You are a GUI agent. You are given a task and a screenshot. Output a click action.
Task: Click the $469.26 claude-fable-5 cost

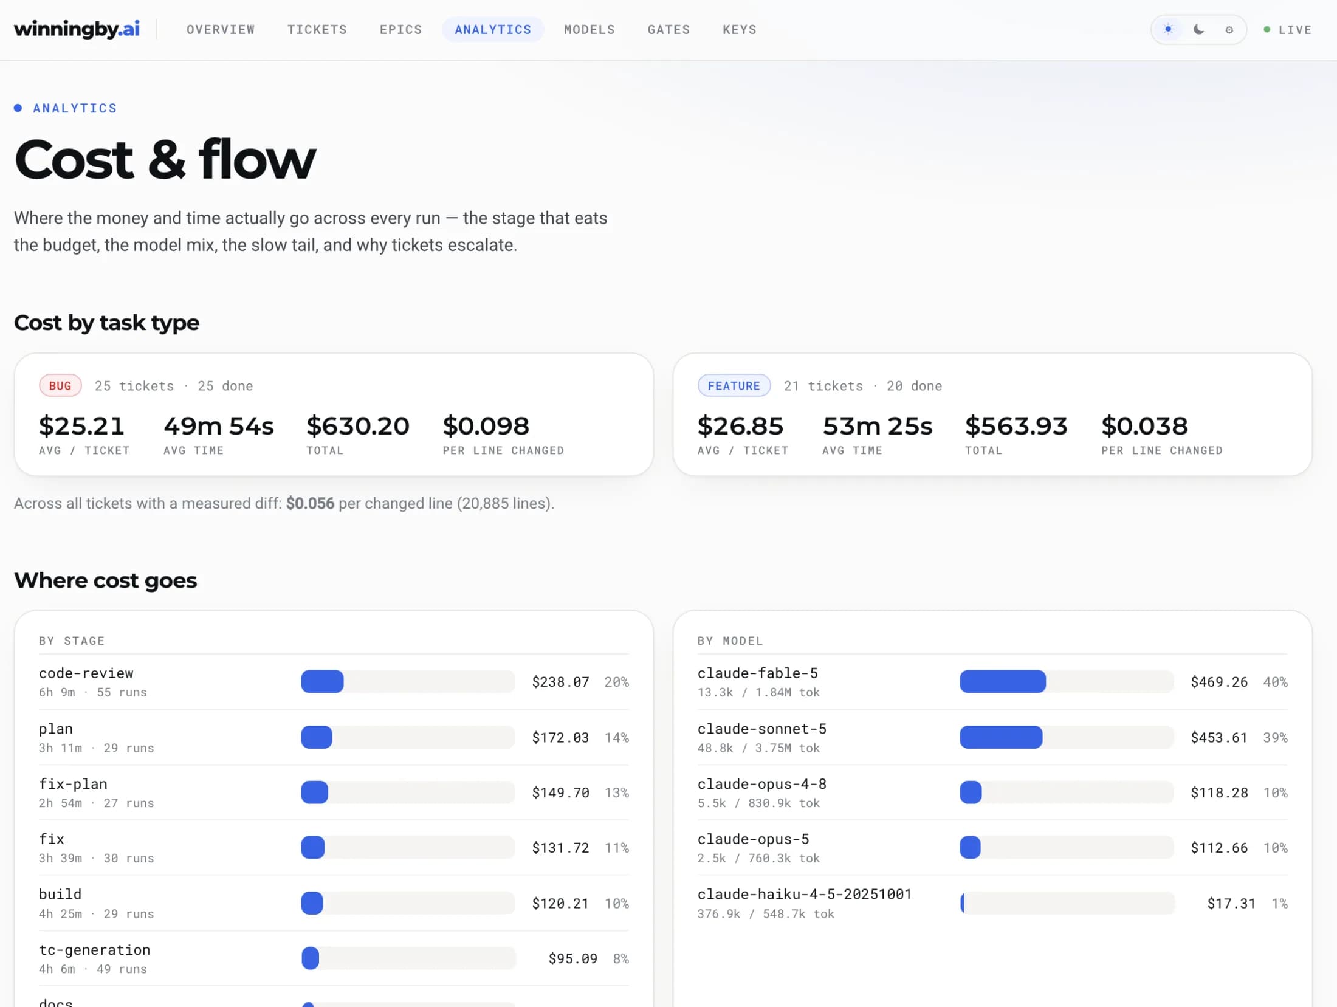[1219, 682]
